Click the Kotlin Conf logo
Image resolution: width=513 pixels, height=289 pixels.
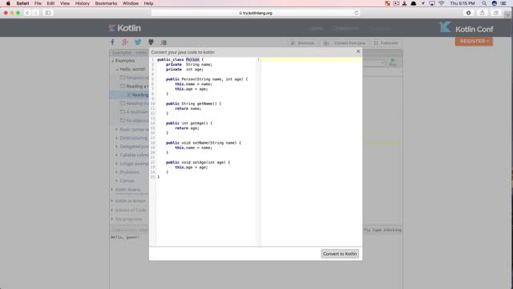(x=467, y=27)
